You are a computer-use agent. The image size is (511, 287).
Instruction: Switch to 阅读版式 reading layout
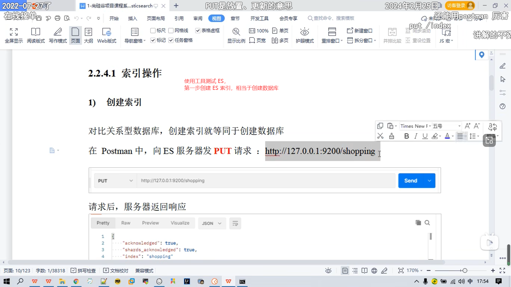pos(36,32)
